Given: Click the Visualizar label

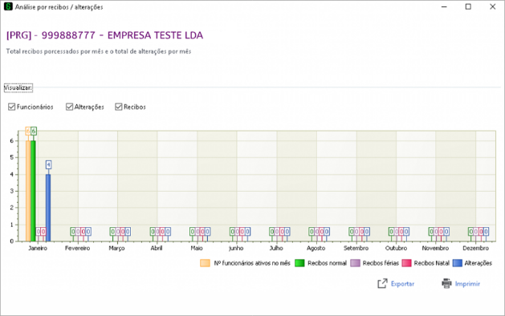Looking at the screenshot, I should (18, 88).
